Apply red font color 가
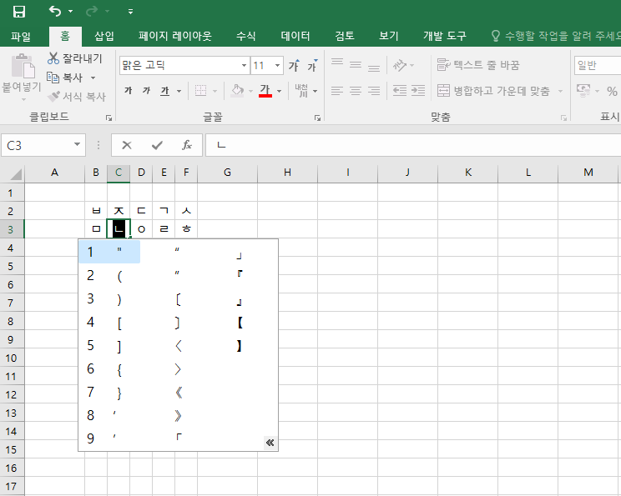Screen dimensions: 621x496 265,91
